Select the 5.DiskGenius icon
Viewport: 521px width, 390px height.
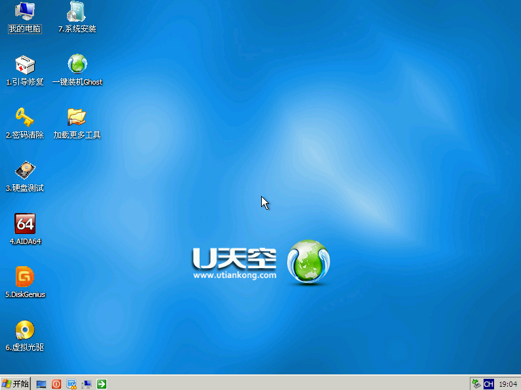(x=25, y=277)
